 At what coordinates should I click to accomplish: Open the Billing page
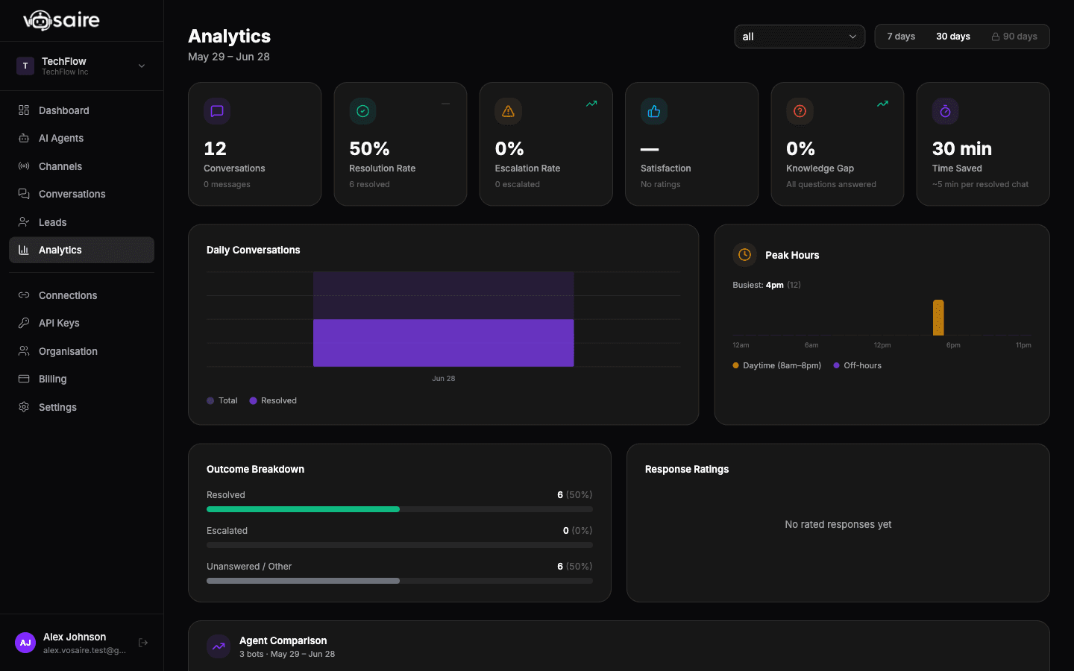point(81,379)
